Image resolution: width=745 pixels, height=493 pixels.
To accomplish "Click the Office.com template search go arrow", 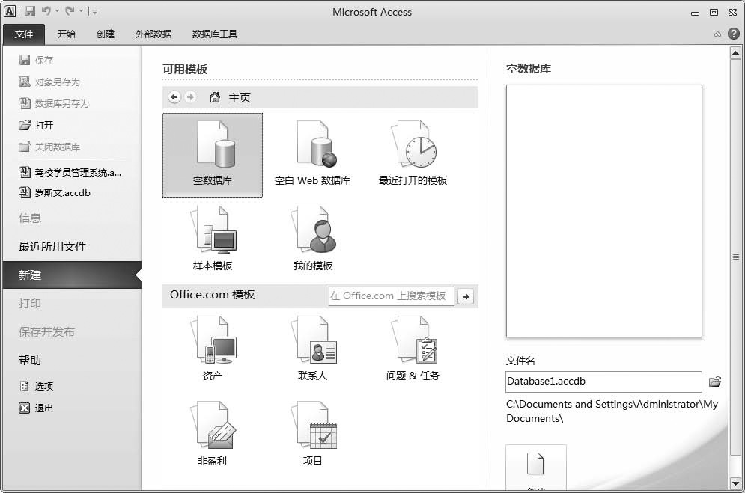I will tap(466, 296).
